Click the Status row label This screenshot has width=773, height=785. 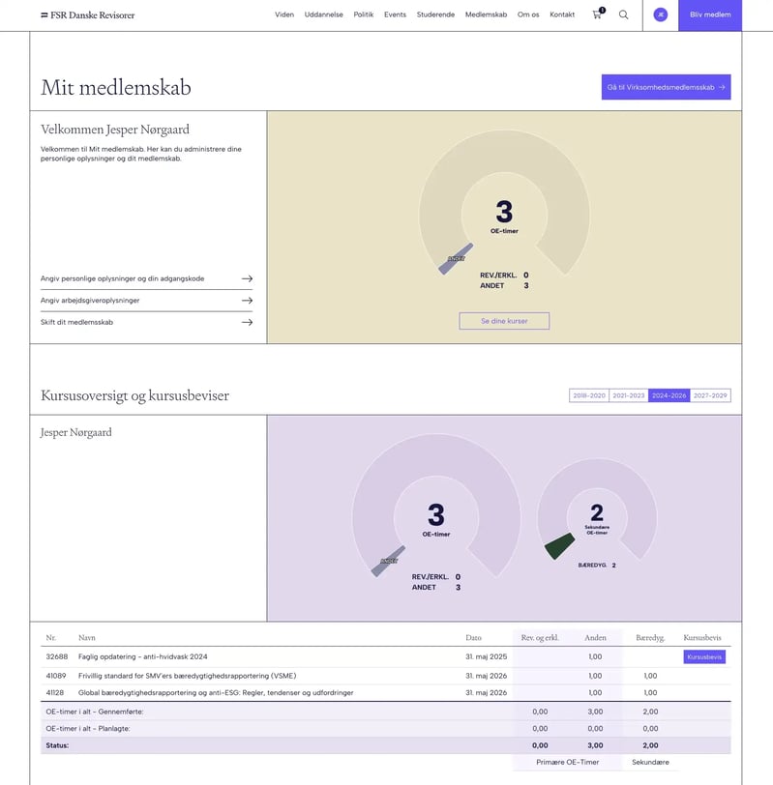[x=57, y=745]
